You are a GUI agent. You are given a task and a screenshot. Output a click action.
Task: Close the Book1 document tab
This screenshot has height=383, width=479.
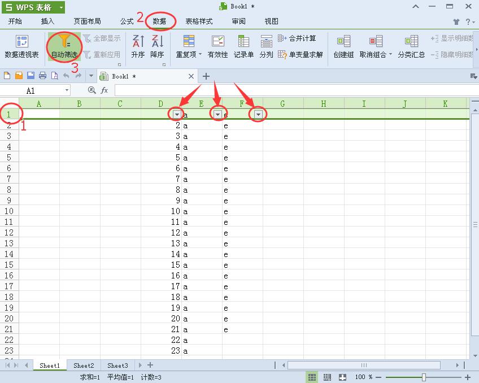click(x=191, y=76)
